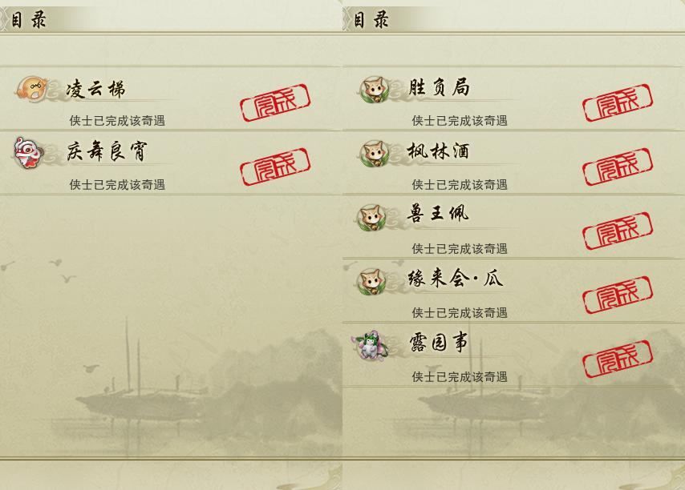The height and width of the screenshot is (490, 685).
Task: Click the orange pet icon beside 凌云梯
Action: [x=31, y=89]
